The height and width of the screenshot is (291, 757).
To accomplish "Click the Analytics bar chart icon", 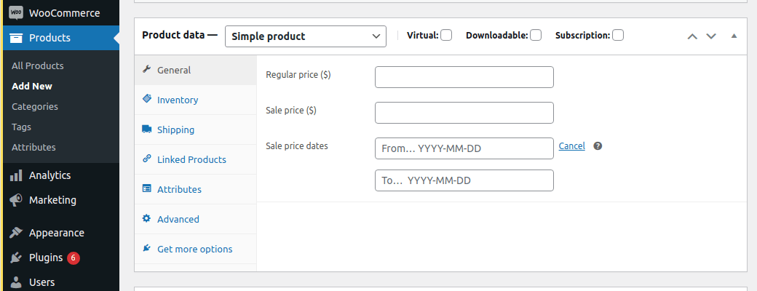I will click(16, 175).
